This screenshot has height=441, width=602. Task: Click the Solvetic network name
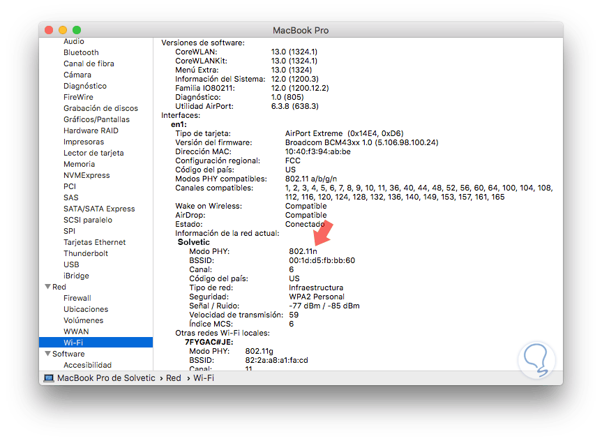pos(193,242)
